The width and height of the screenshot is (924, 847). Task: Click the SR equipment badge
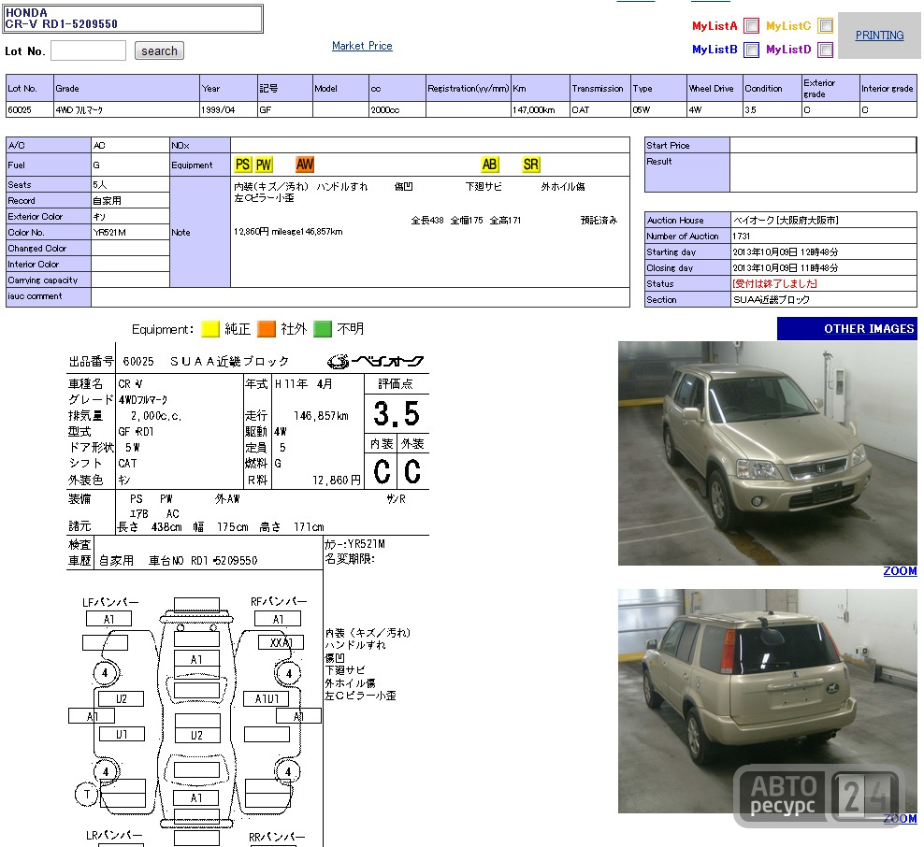tap(531, 165)
